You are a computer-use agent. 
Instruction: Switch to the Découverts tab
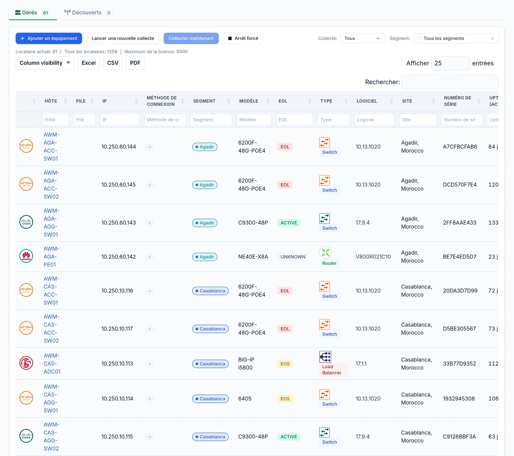88,13
